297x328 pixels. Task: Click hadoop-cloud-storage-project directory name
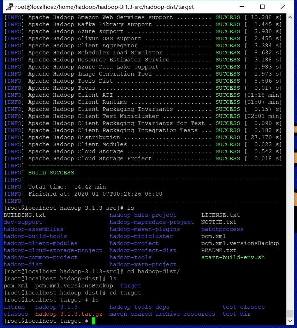pyautogui.click(x=53, y=250)
